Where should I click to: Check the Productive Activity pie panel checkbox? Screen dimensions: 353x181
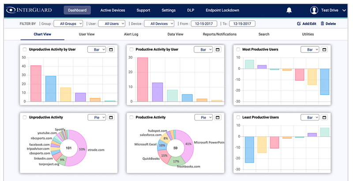point(131,117)
